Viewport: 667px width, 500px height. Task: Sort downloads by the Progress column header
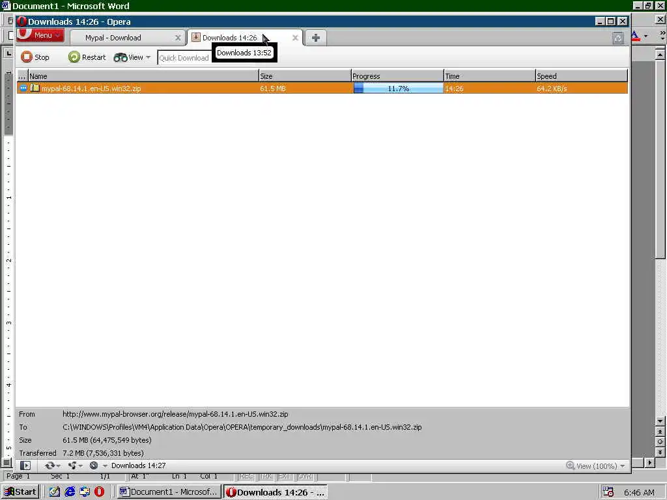(397, 76)
